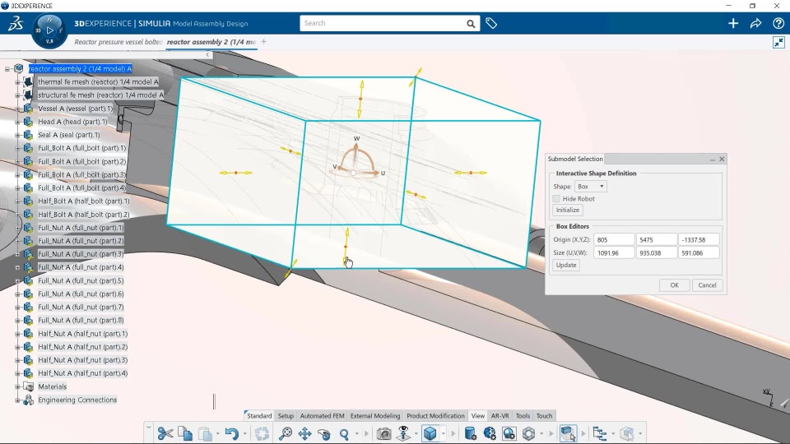
Task: Open the Reactor pressure vessel bolted tab
Action: click(x=118, y=42)
